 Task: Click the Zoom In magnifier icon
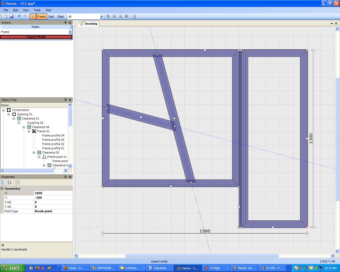point(108,16)
